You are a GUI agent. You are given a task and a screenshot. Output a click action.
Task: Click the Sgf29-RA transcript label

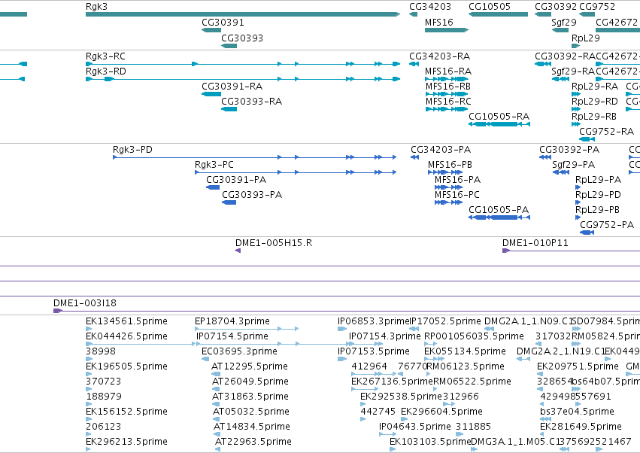(573, 71)
